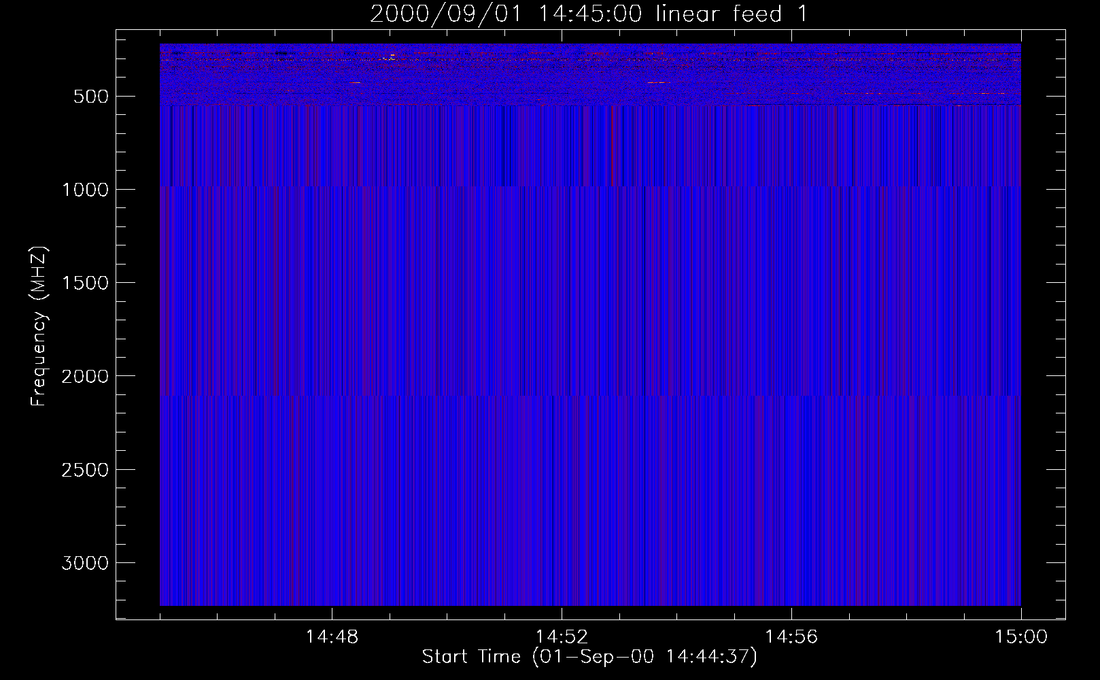Click the 14:52 time axis label
1100x680 pixels.
click(x=562, y=637)
